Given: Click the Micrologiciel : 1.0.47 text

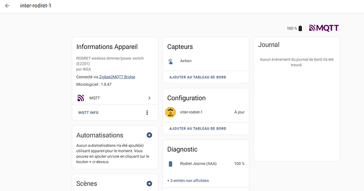Looking at the screenshot, I should 94,85.
